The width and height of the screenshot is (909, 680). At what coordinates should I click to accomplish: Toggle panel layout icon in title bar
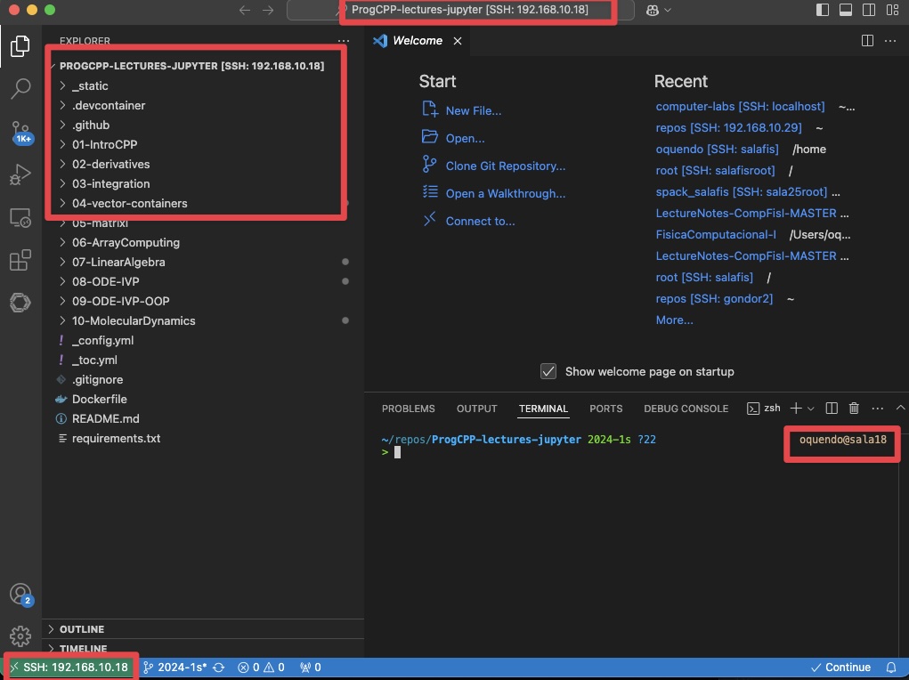point(846,10)
